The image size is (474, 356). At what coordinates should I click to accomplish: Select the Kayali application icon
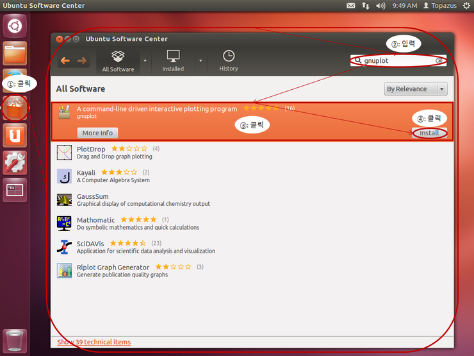pos(65,176)
